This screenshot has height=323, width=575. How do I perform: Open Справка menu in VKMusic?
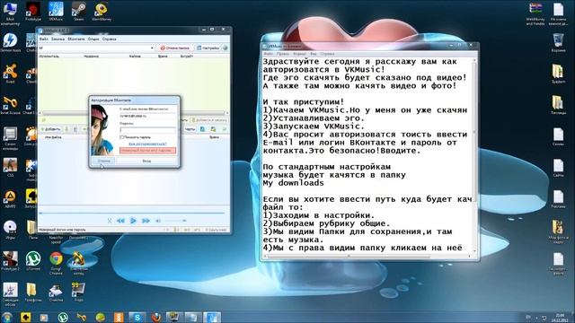click(x=110, y=39)
